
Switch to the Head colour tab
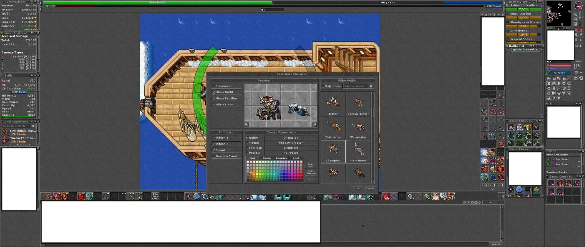pyautogui.click(x=252, y=158)
